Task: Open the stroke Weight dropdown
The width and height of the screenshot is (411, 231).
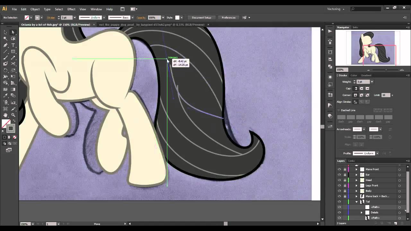Action: pyautogui.click(x=372, y=82)
